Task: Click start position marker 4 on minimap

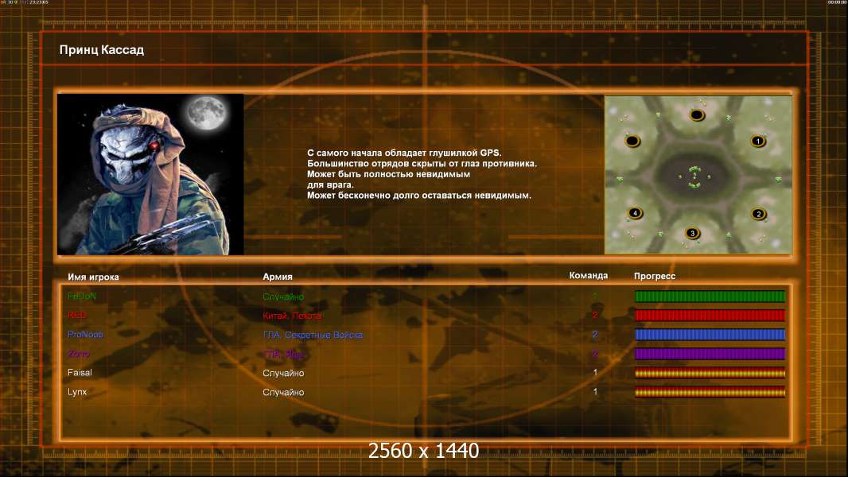Action: 635,213
